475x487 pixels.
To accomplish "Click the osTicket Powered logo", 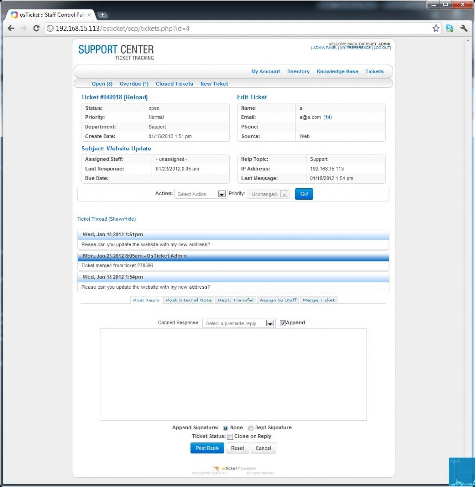I will click(233, 468).
